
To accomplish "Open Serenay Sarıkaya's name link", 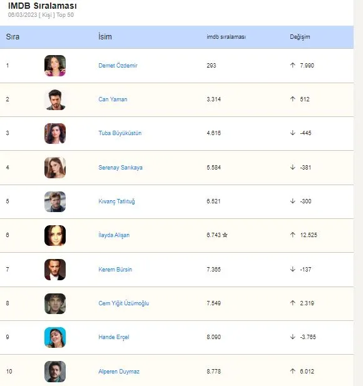I will (x=120, y=168).
